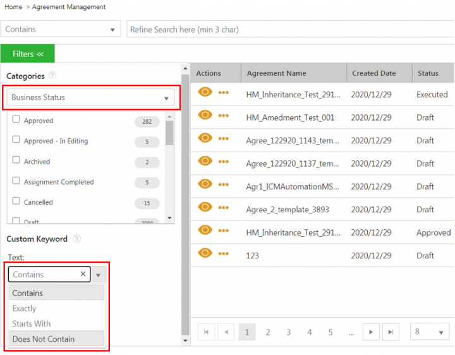
Task: Click the Archived count badge 2
Action: [147, 162]
